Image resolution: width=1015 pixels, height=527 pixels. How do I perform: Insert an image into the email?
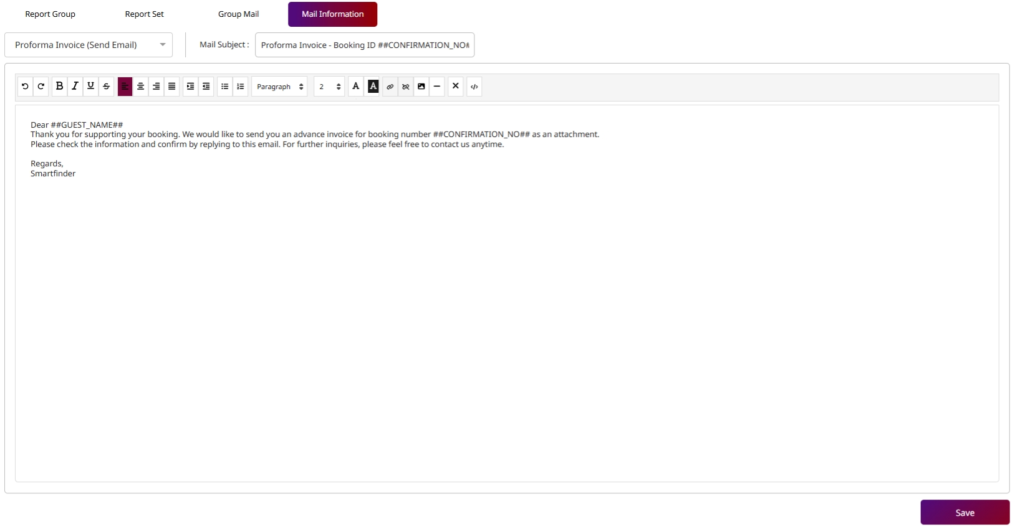click(421, 87)
